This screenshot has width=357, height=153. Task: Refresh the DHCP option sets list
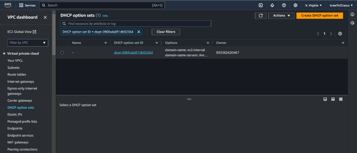pyautogui.click(x=261, y=16)
